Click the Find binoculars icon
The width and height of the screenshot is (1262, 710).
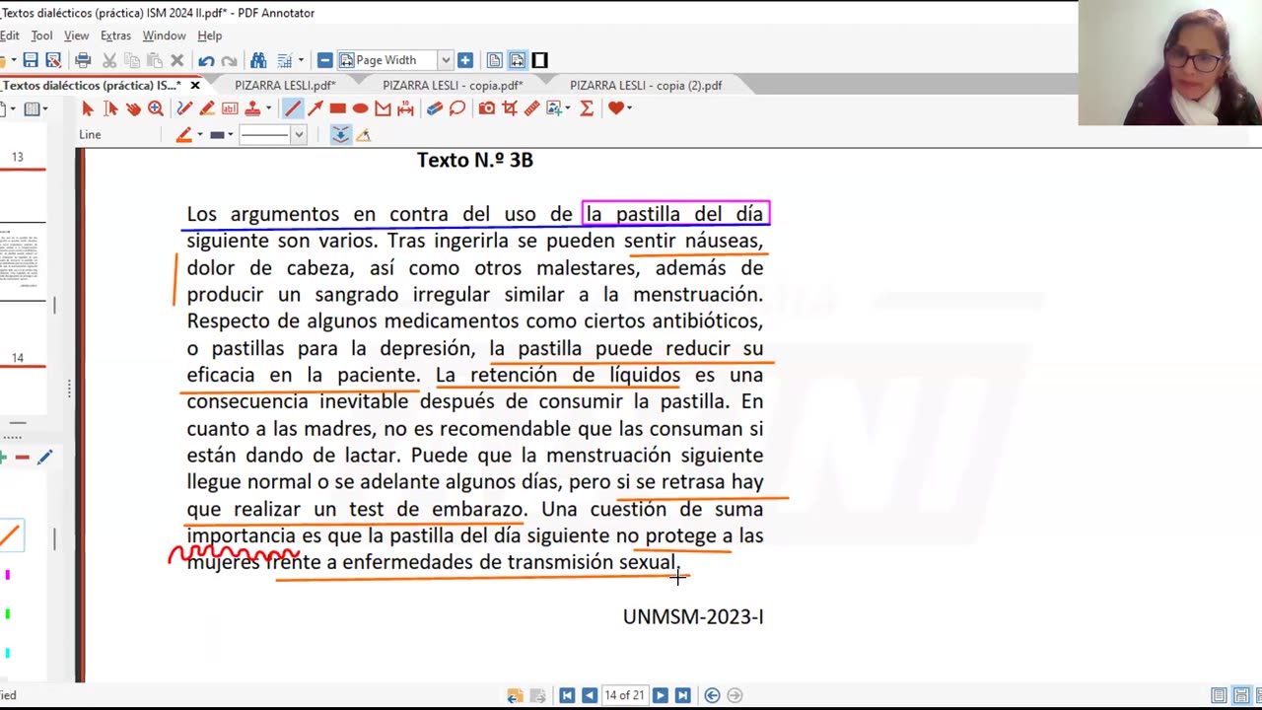(258, 60)
